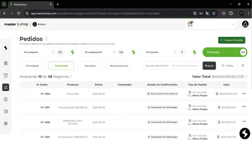
Task: Click the help icon in Por preparar stage
Action: (x=53, y=52)
